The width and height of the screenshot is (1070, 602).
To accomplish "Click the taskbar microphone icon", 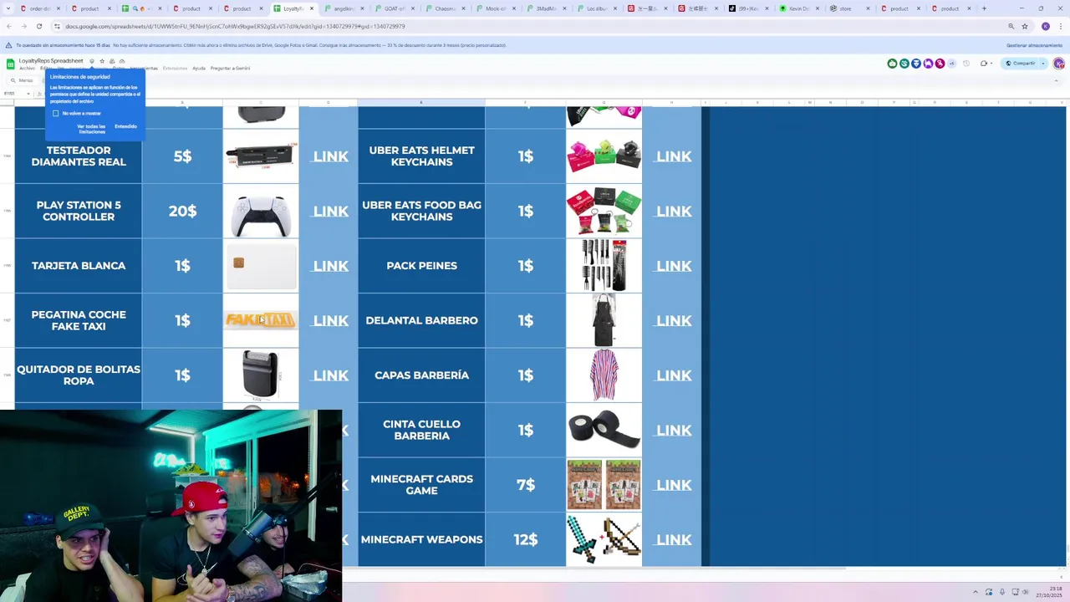I will [1002, 592].
